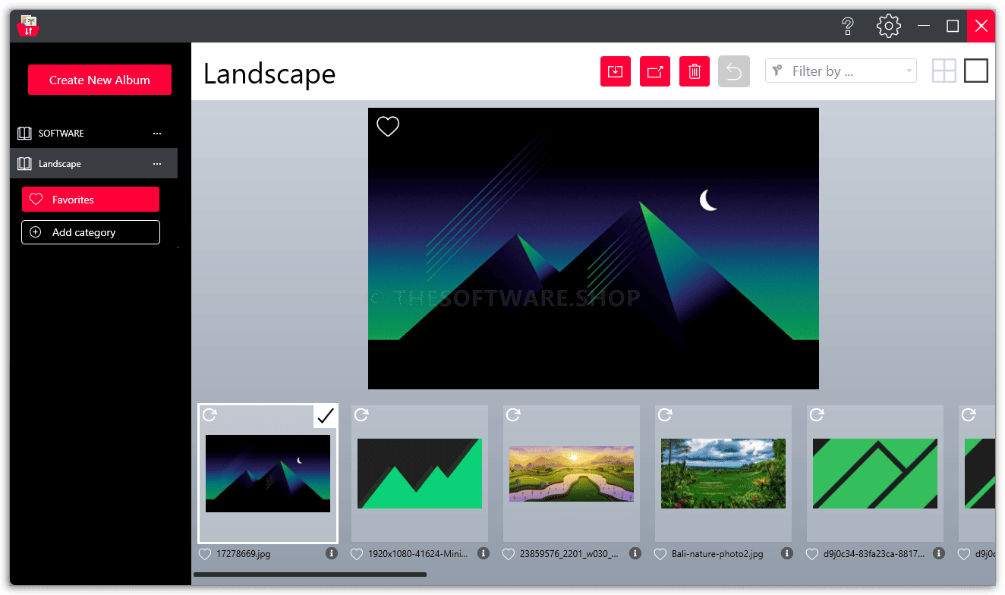
Task: Click the app logo in title bar
Action: 28,26
